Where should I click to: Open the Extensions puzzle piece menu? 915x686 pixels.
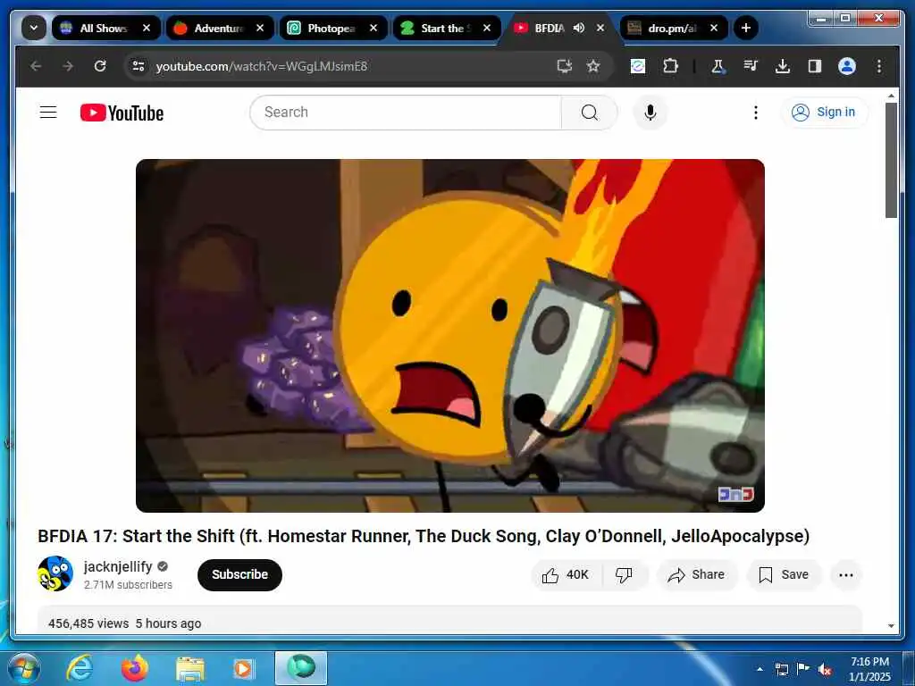pos(670,66)
